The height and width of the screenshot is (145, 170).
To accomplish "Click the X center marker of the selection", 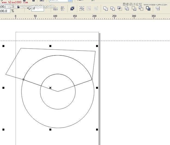I will 50,88.
